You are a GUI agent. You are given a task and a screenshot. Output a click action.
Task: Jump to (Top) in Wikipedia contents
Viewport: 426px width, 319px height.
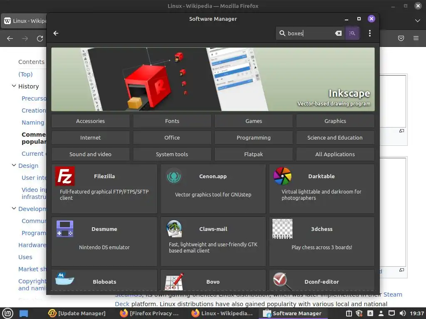click(x=25, y=74)
